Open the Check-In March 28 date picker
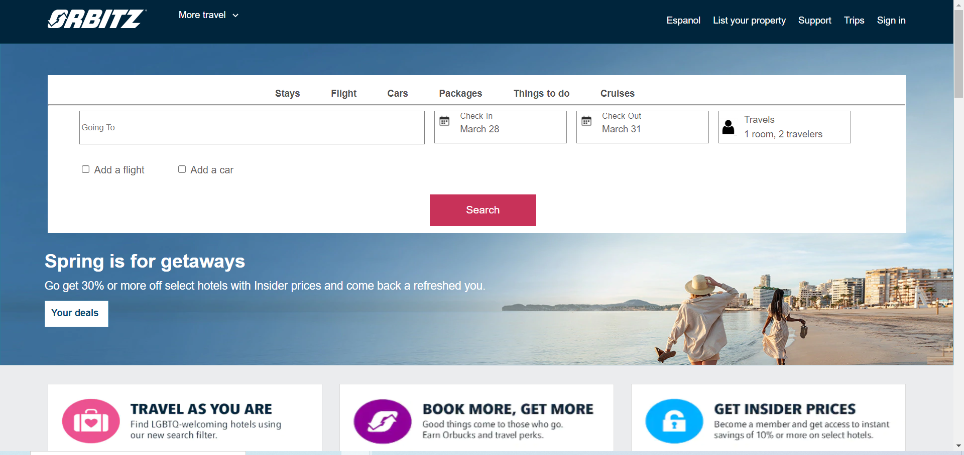This screenshot has width=964, height=455. (501, 127)
